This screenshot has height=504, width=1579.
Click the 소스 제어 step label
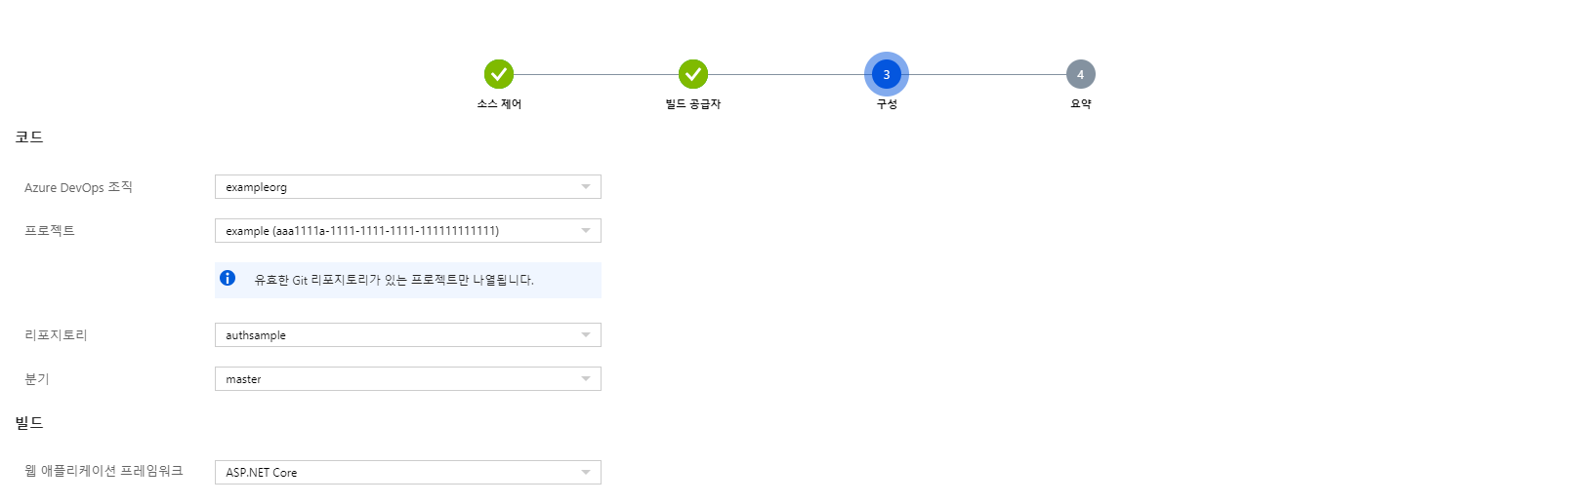(x=499, y=104)
